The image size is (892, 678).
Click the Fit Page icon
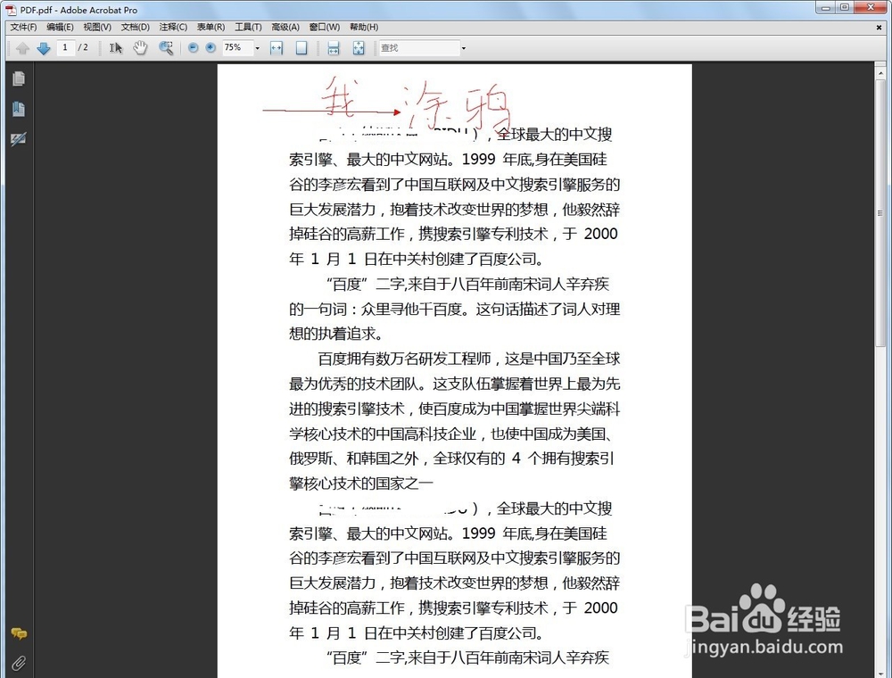tap(301, 48)
